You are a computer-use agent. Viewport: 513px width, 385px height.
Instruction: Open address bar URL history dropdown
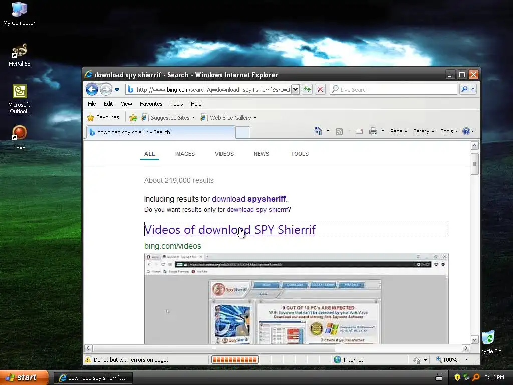point(295,89)
